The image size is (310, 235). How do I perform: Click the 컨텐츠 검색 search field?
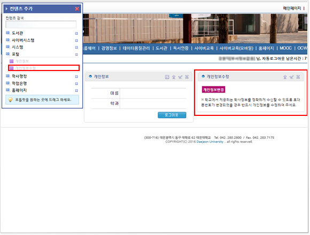pyautogui.click(x=41, y=25)
